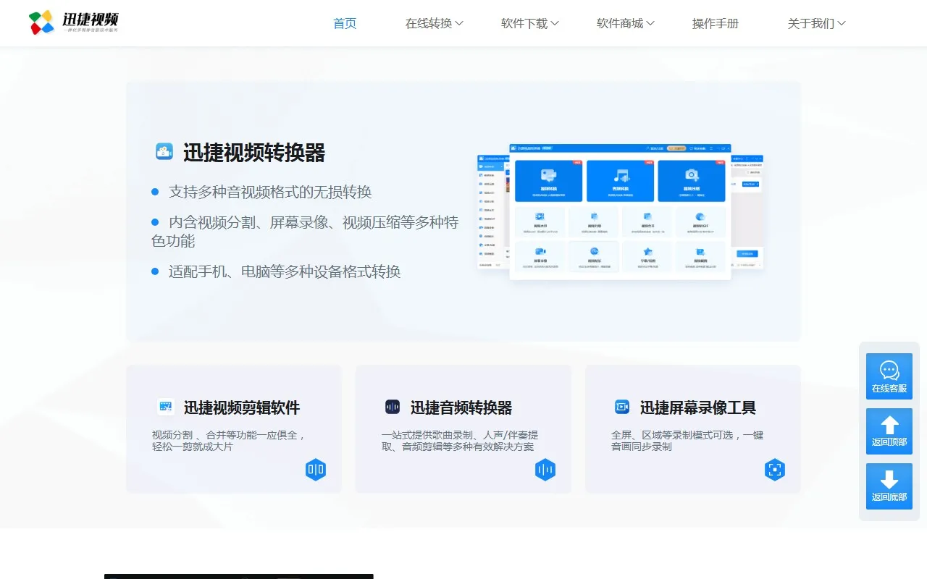Click the chat bubble icon on 在线客服
This screenshot has height=579, width=927.
click(889, 371)
